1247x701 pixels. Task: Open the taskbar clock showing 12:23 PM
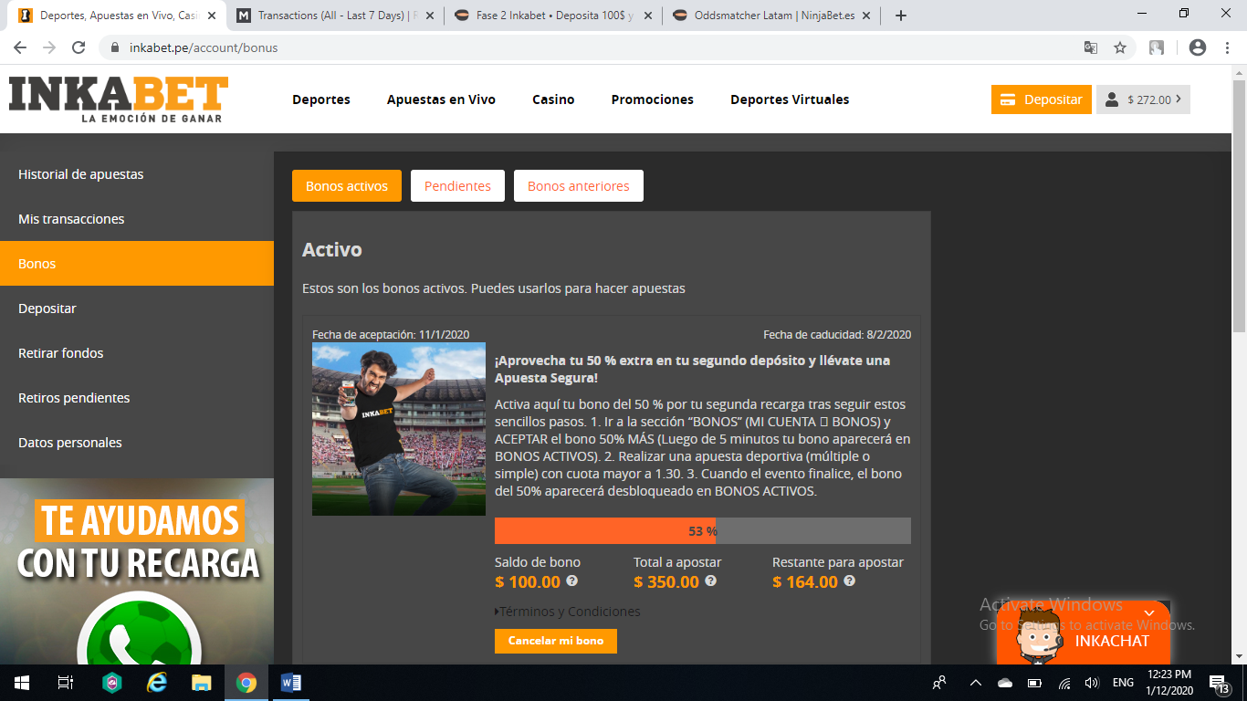(x=1171, y=683)
